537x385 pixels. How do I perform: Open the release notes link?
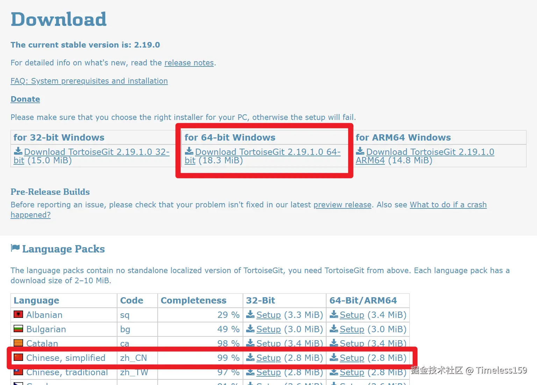tap(189, 63)
